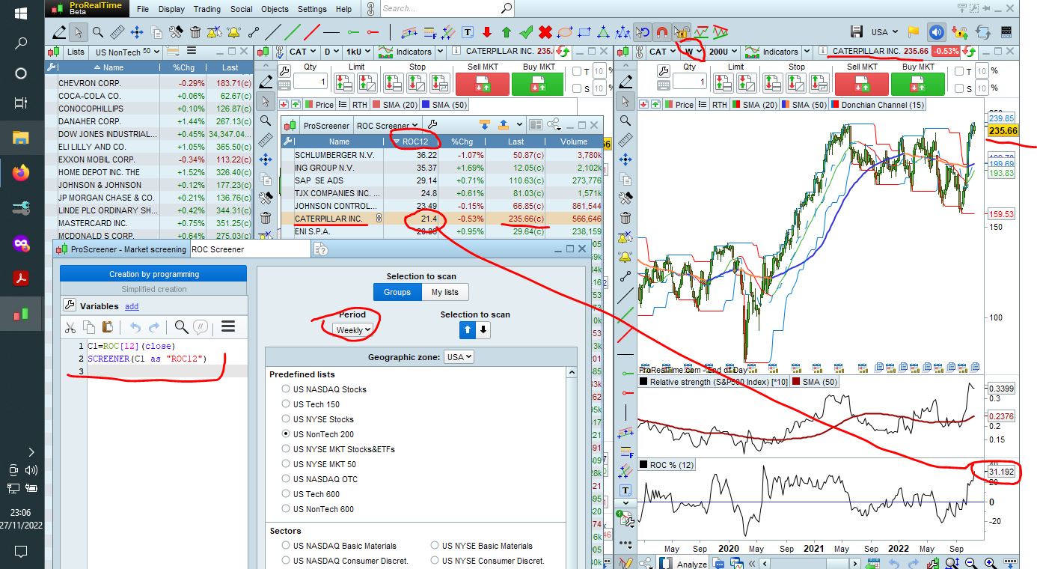Open the Display menu
The image size is (1037, 569).
pos(171,9)
